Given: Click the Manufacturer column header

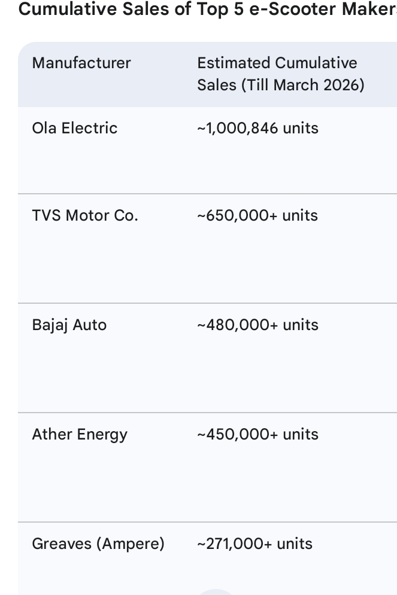Looking at the screenshot, I should tap(81, 63).
